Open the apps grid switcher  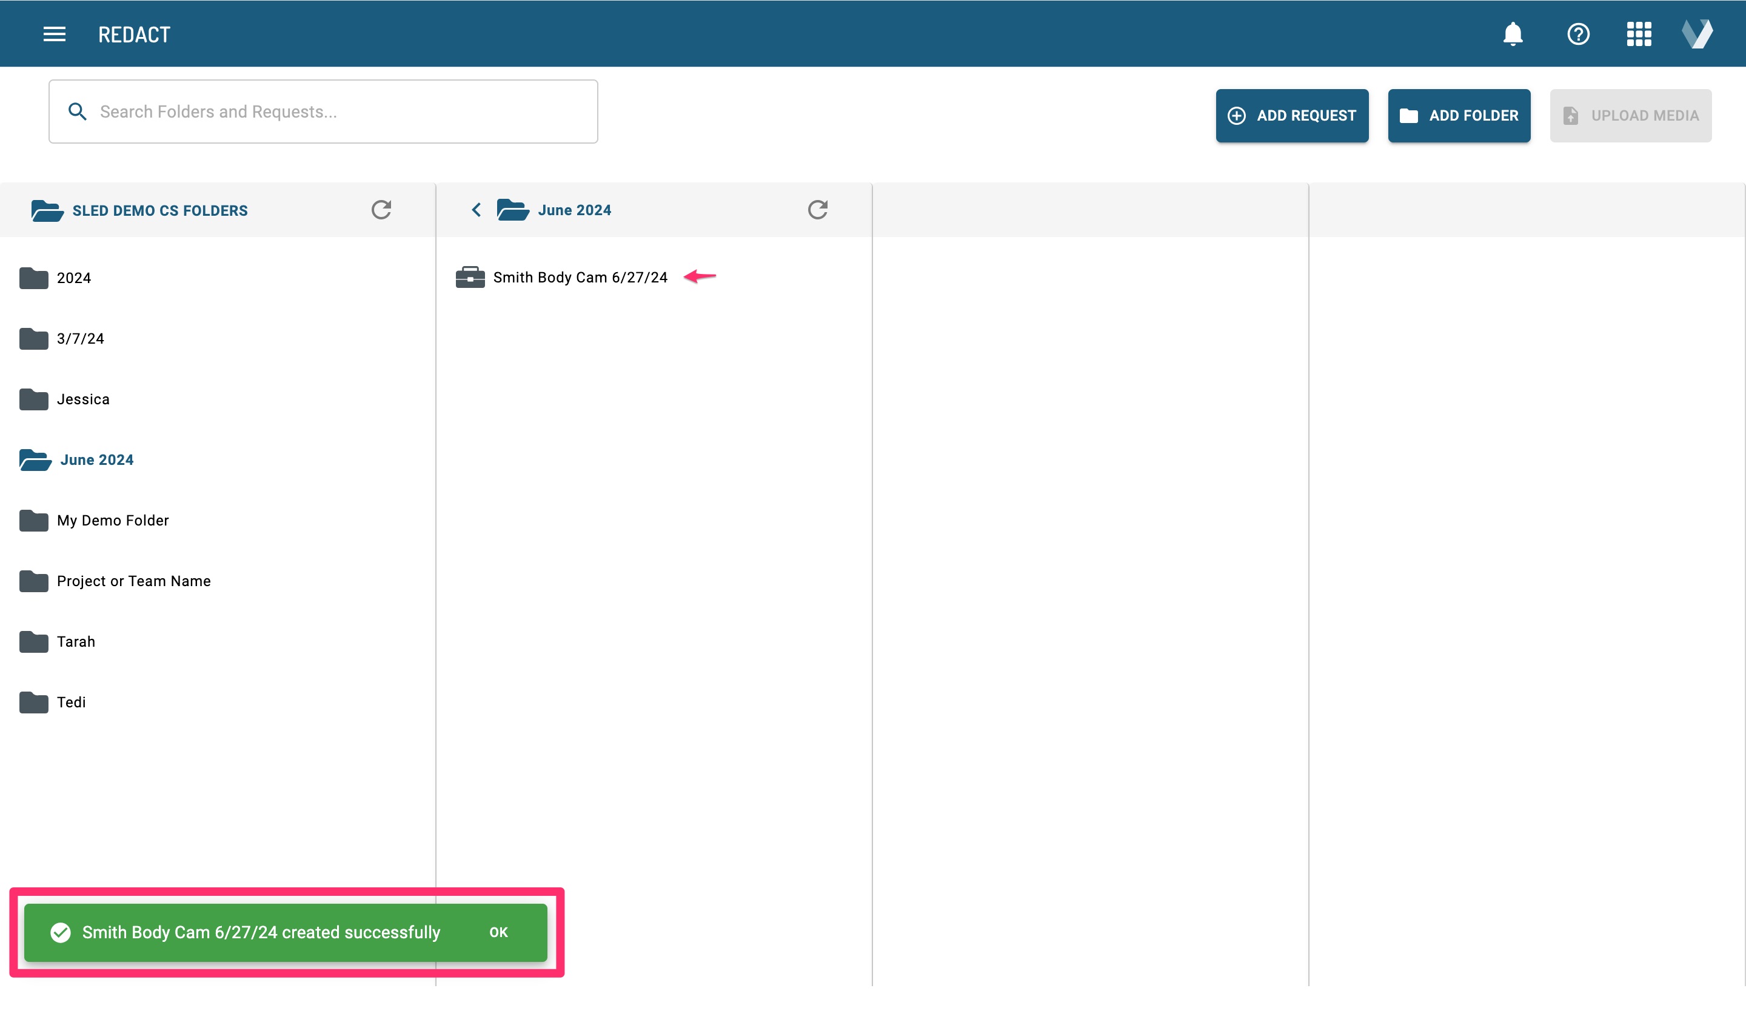pyautogui.click(x=1639, y=34)
